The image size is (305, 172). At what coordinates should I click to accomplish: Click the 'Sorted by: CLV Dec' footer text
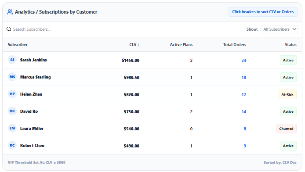280,162
